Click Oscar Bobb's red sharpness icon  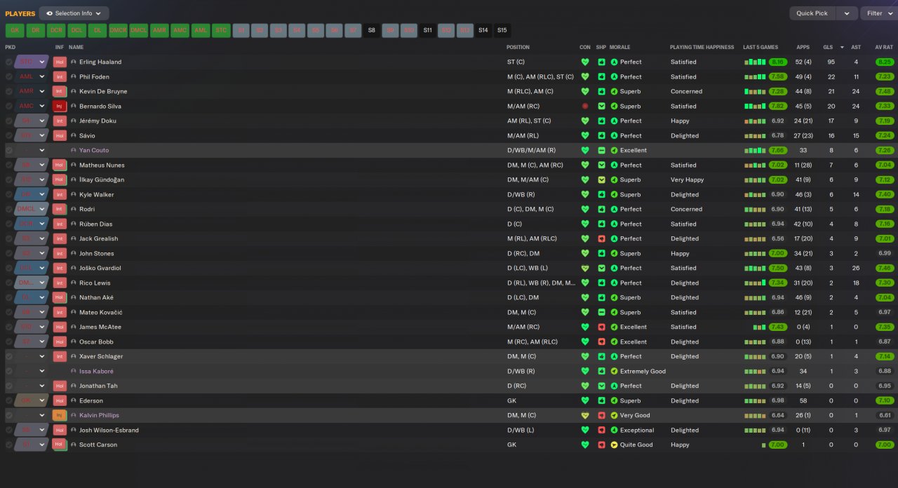601,341
